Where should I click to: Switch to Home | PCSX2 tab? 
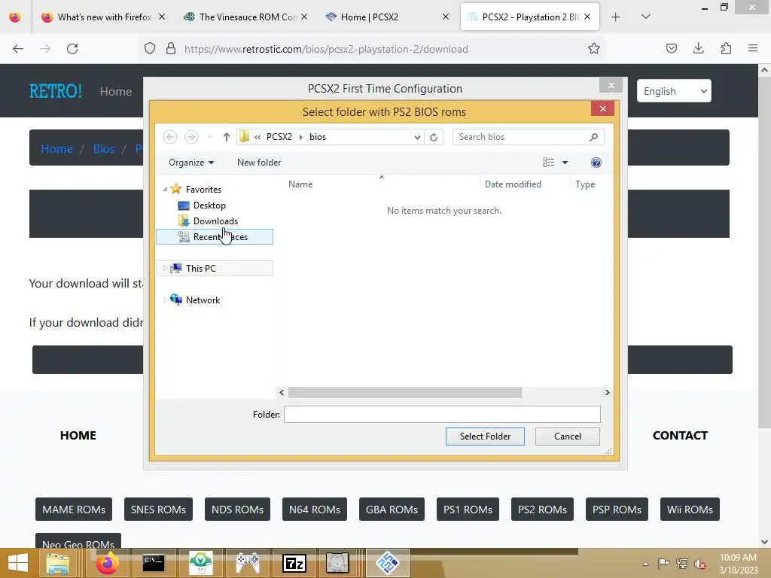click(386, 17)
